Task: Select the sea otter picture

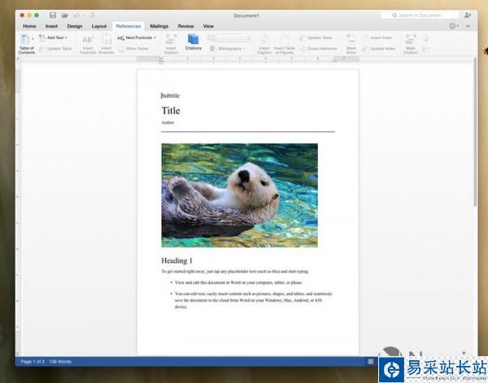Action: pyautogui.click(x=239, y=195)
